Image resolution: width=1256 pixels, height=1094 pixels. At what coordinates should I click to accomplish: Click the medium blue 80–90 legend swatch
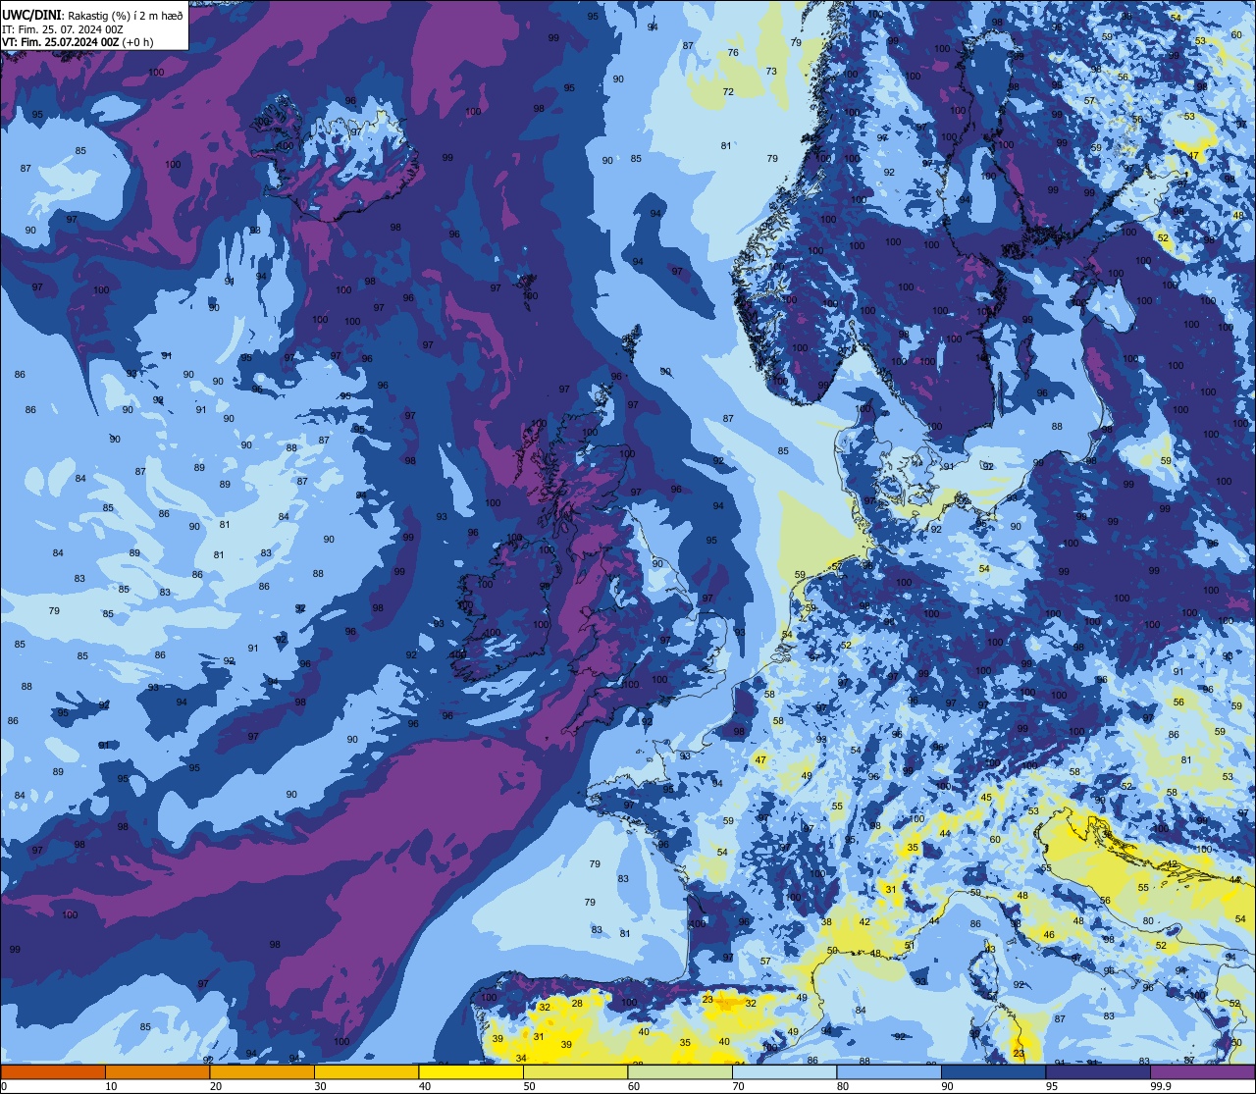click(889, 1071)
